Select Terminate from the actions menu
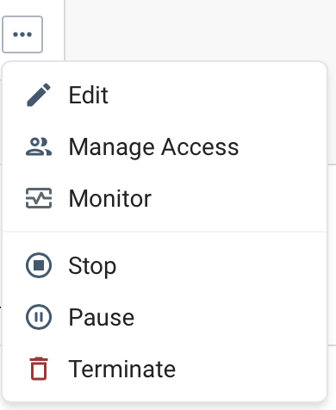Screen dimensions: 336x410 click(165, 369)
